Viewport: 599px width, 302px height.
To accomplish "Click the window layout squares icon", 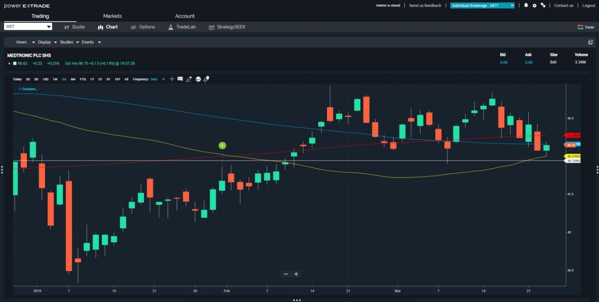I will [543, 5].
